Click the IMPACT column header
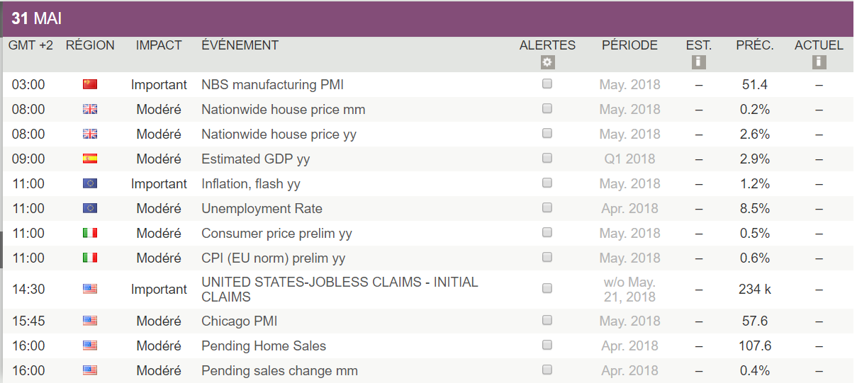The width and height of the screenshot is (857, 383). (x=159, y=45)
